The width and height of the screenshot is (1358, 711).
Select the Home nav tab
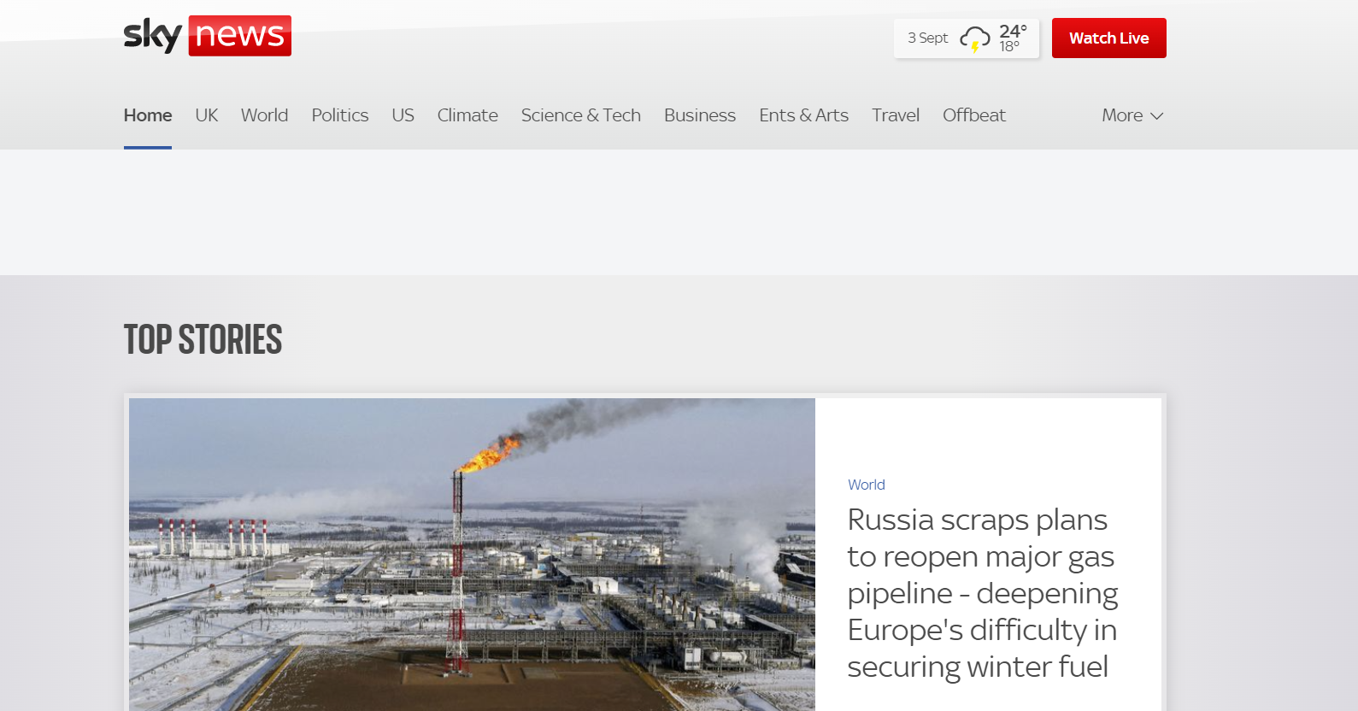click(x=148, y=115)
